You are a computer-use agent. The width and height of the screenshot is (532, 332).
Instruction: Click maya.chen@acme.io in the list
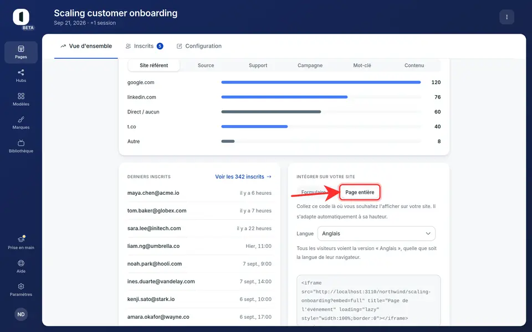[153, 193]
